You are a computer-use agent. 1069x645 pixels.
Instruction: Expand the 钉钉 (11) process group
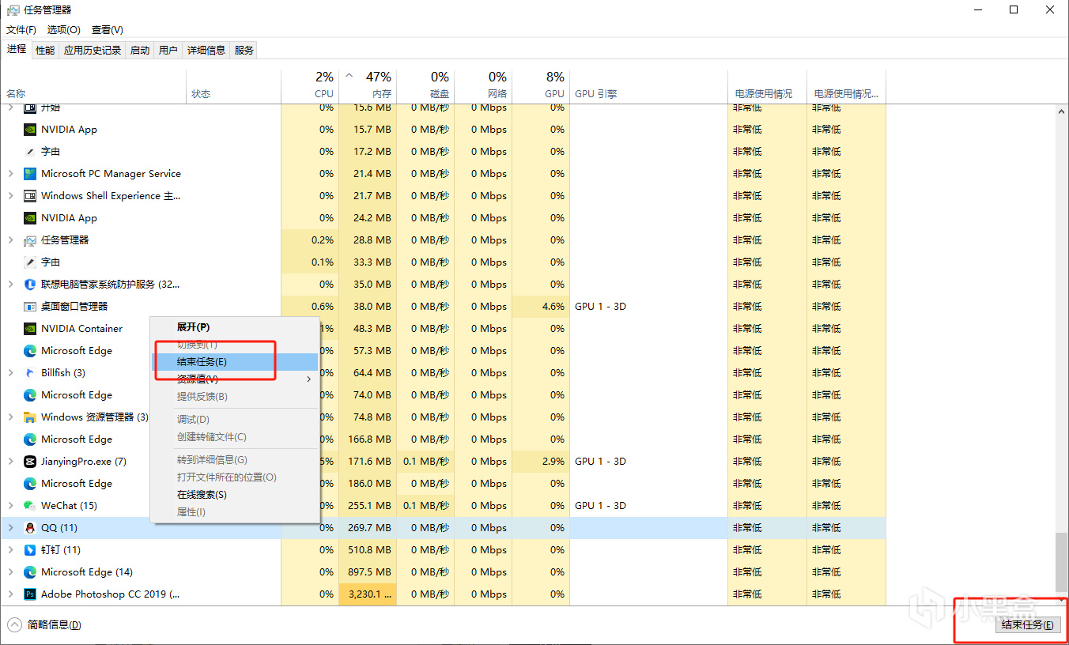10,550
